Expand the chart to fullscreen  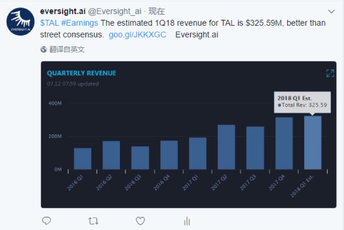point(330,73)
